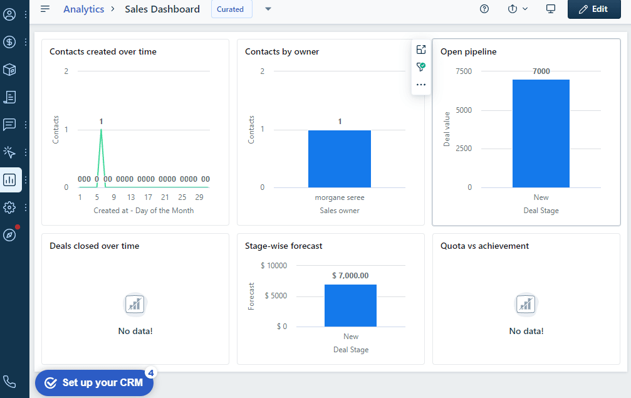Open the Admin Settings gear icon
This screenshot has height=398, width=631.
(x=9, y=207)
